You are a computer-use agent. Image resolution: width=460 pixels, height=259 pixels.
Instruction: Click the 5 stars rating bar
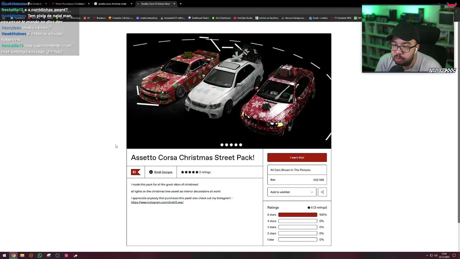click(x=298, y=215)
